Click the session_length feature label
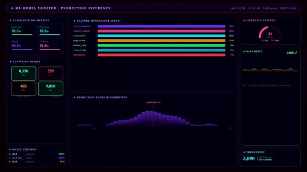Viewport: 307px width, 172px height. pos(81,31)
